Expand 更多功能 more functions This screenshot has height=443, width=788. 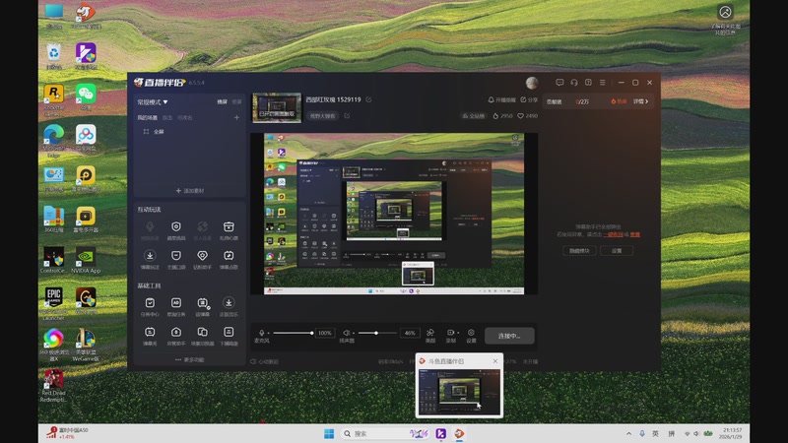(189, 359)
